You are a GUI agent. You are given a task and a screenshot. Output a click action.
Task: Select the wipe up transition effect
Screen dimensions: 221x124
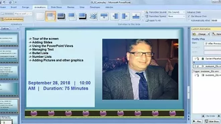136,16
